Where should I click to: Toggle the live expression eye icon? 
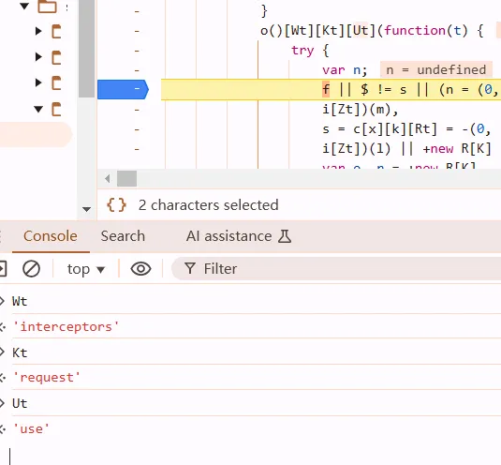(140, 269)
